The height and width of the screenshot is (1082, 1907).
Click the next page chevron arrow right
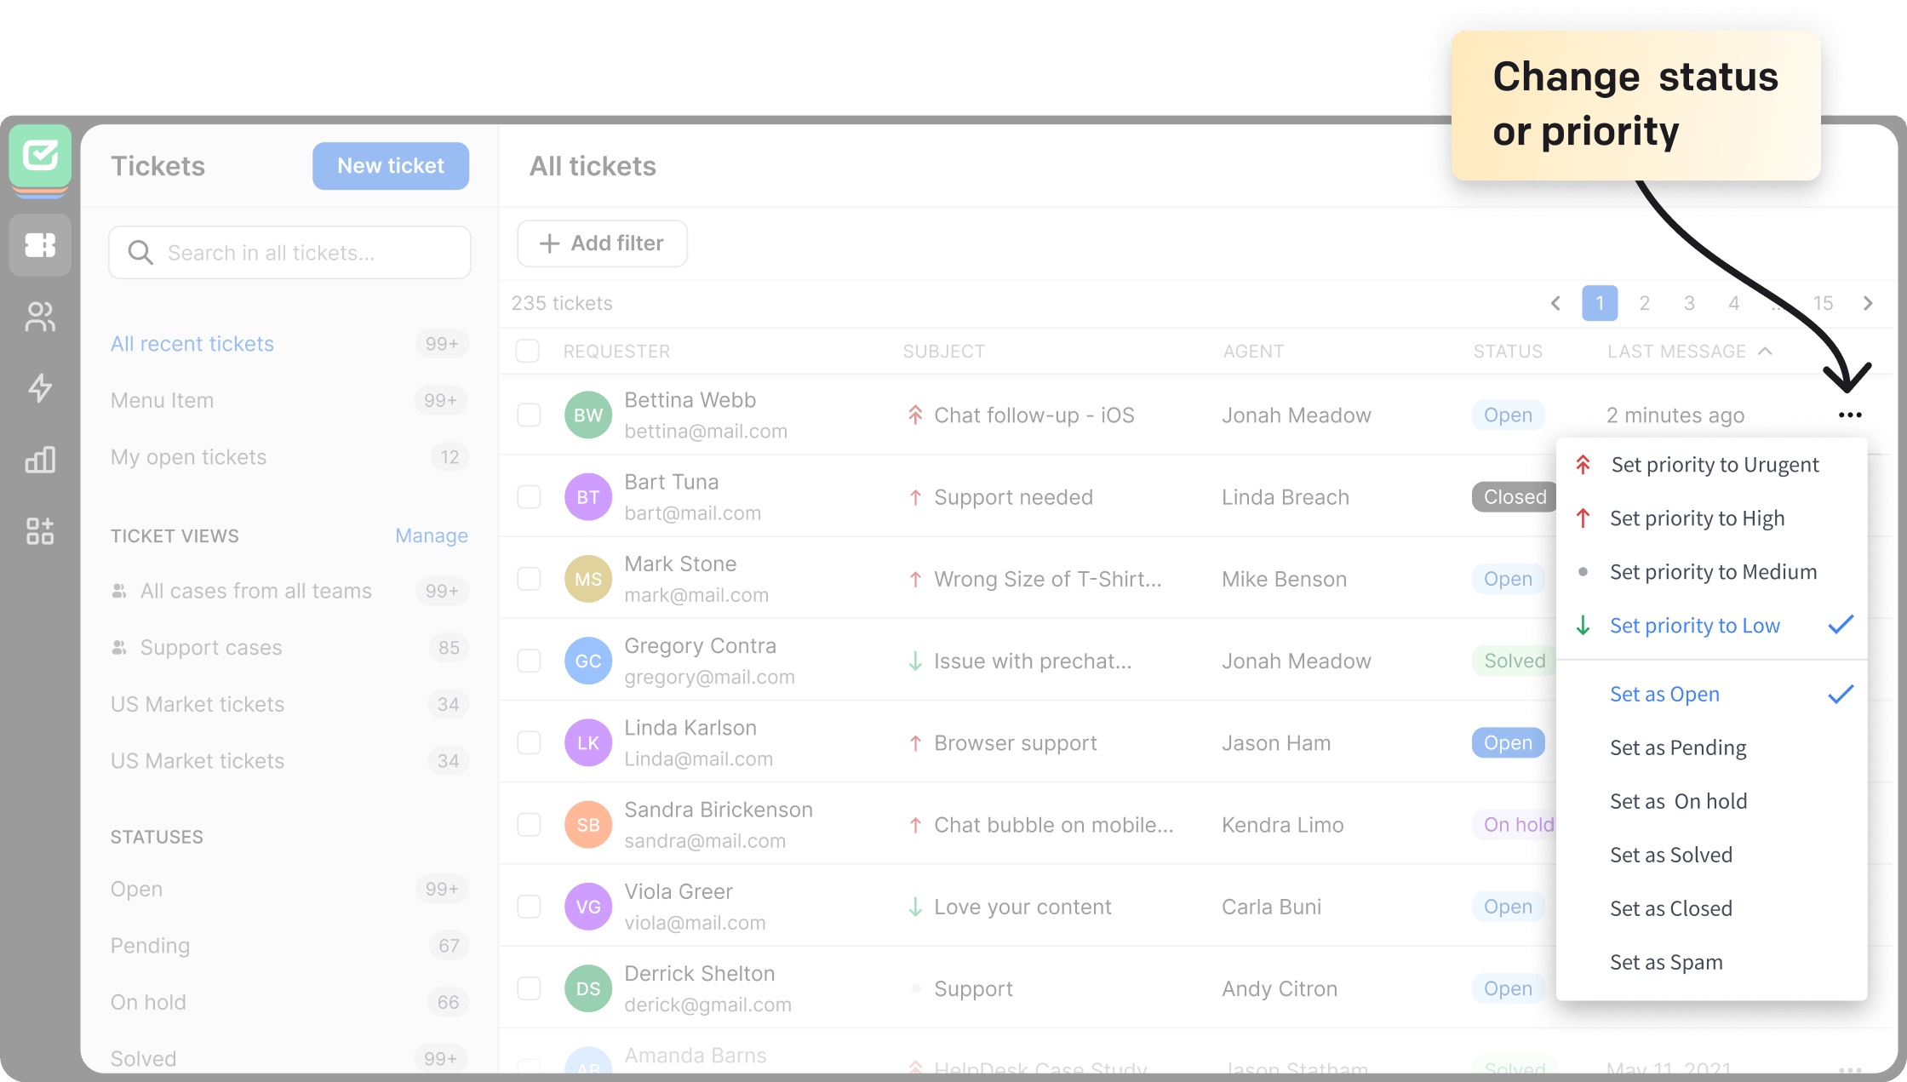pyautogui.click(x=1866, y=302)
